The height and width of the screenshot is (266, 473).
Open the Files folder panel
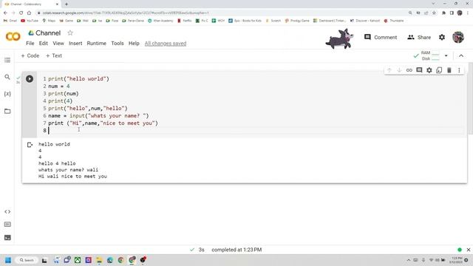click(7, 111)
